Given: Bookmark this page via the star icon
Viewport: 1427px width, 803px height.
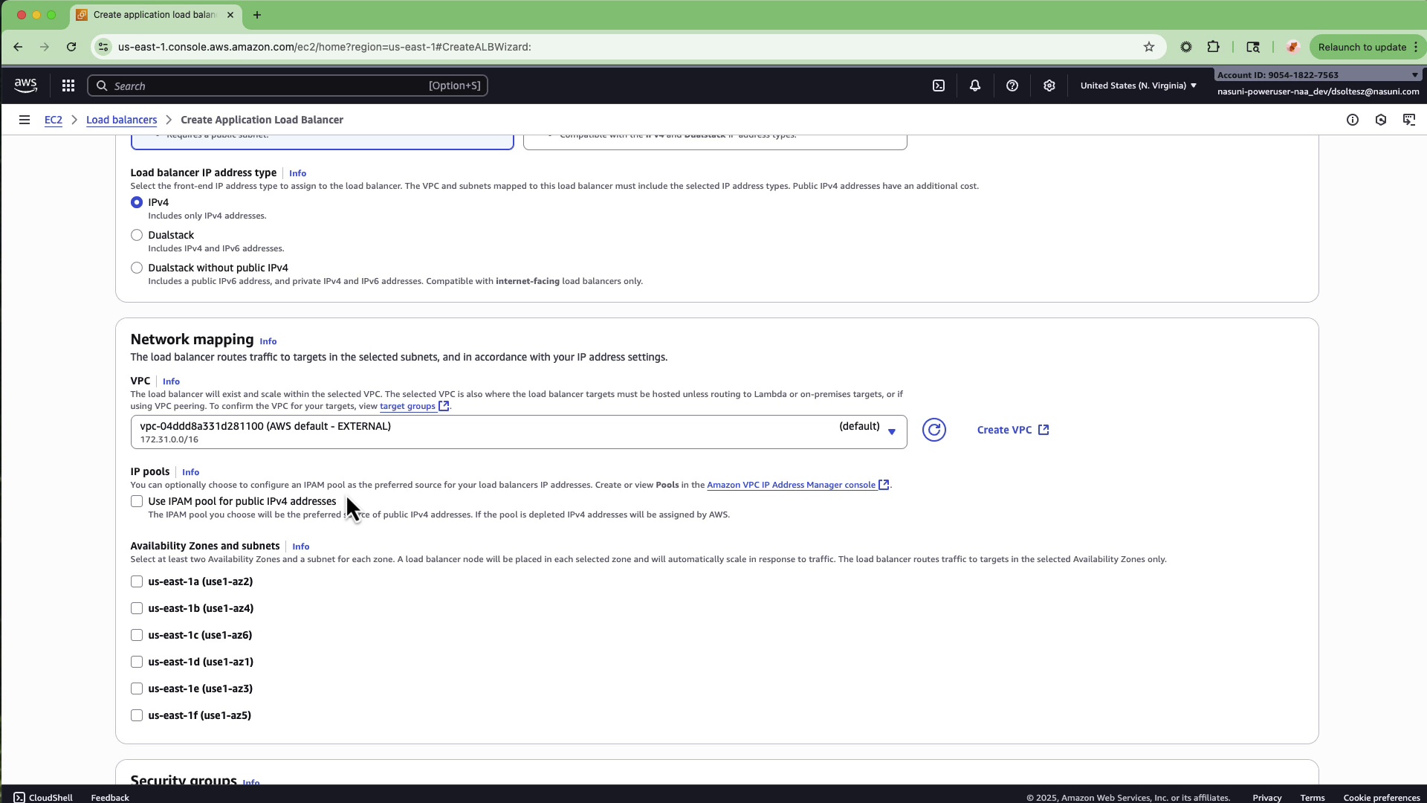Looking at the screenshot, I should point(1149,47).
